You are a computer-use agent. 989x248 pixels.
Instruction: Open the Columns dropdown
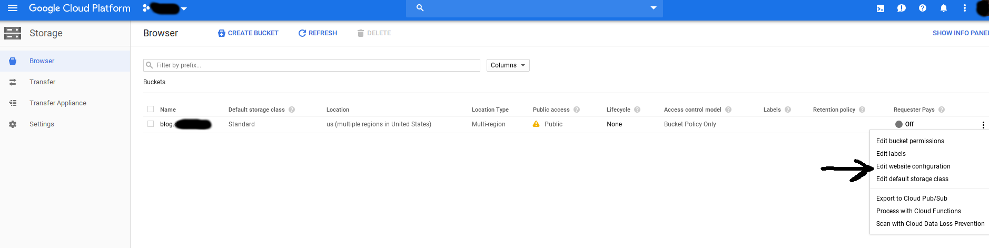[508, 65]
